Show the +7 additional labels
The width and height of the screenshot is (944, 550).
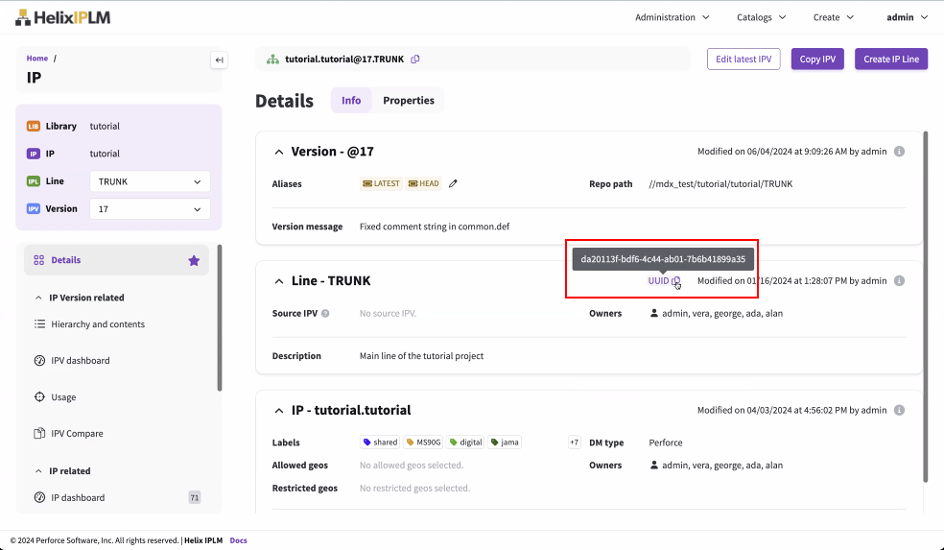[574, 442]
